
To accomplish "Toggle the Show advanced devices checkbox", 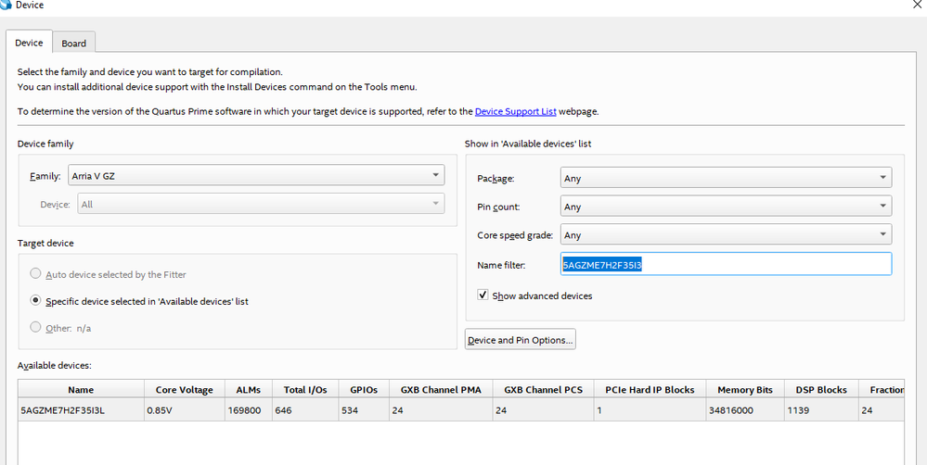I will click(483, 295).
